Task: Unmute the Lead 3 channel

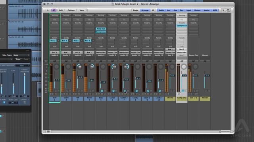Action: 160,91
